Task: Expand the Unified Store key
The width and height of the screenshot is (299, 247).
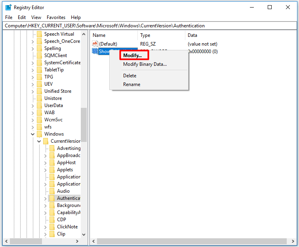Action: [x=32, y=92]
